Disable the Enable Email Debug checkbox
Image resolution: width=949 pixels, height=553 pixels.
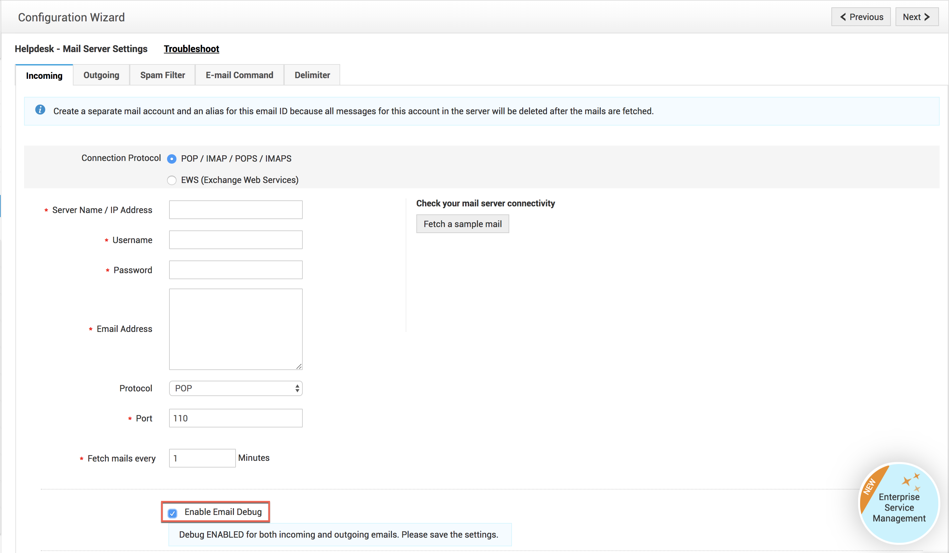coord(172,513)
